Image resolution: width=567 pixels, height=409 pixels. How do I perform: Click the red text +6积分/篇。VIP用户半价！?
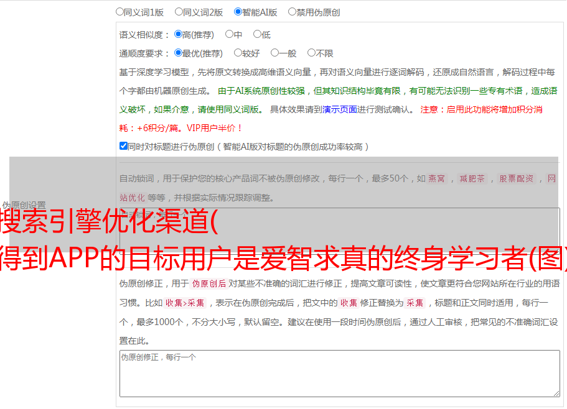tap(189, 128)
